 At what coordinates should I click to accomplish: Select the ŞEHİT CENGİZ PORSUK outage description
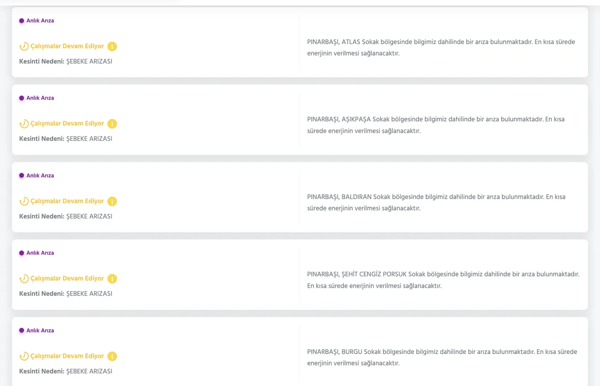[443, 280]
